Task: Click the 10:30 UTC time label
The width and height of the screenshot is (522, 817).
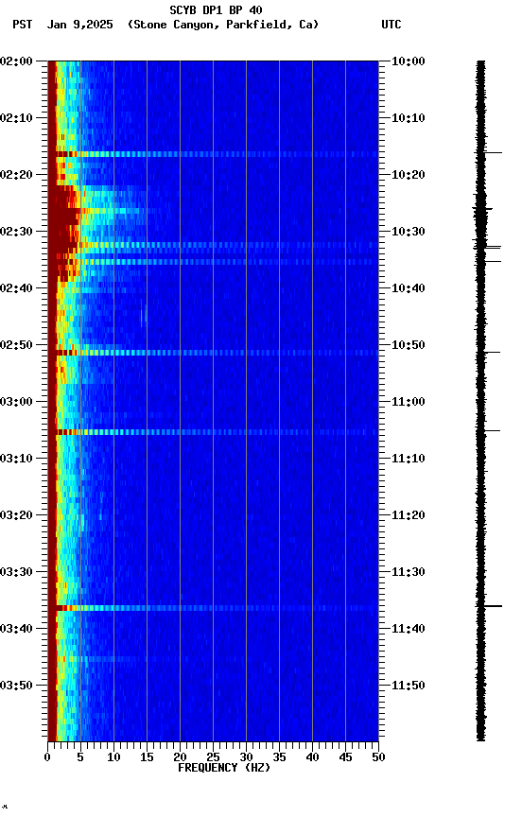Action: click(x=409, y=232)
